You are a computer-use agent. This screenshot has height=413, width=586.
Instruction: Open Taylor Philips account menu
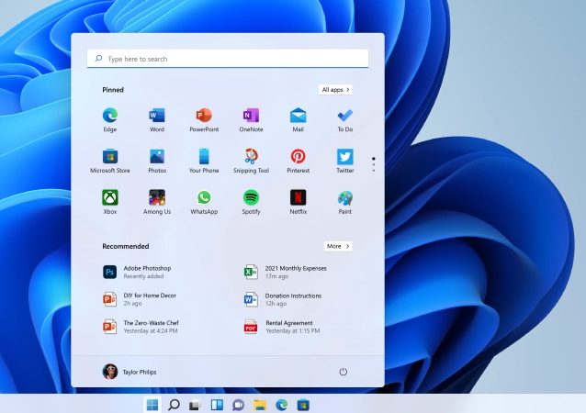click(x=129, y=372)
